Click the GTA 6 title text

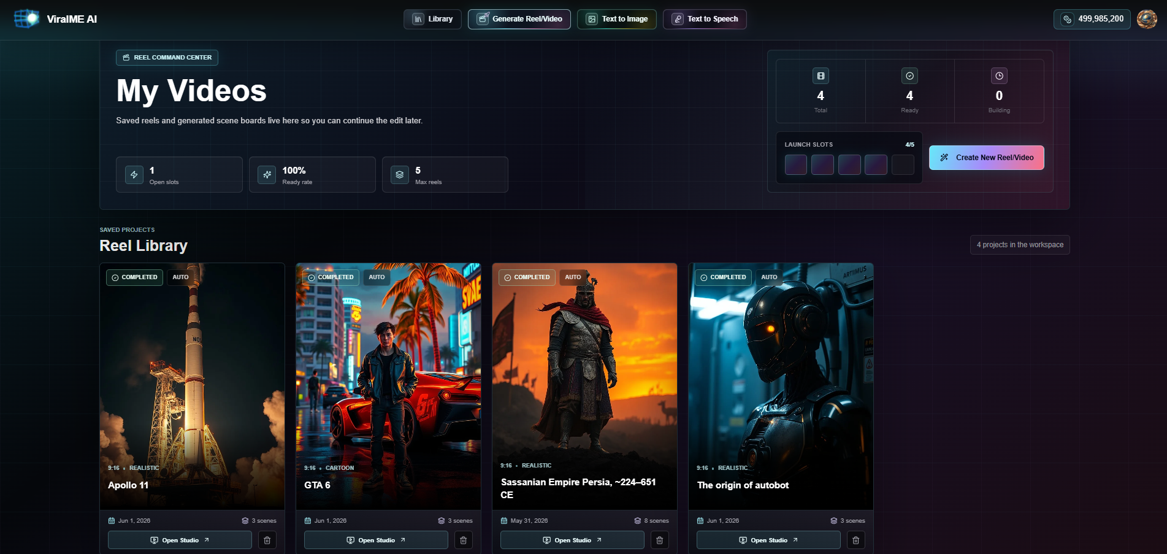317,485
